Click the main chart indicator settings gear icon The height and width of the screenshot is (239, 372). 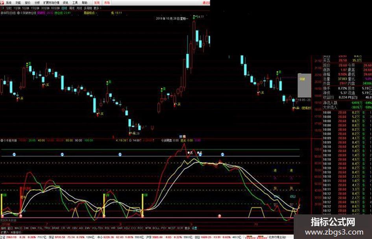pos(18,13)
